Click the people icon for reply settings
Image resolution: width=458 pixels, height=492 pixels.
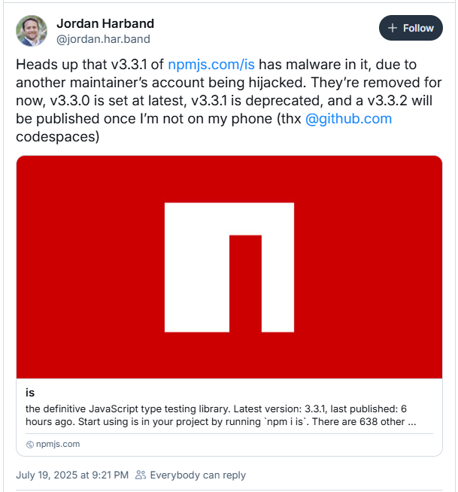[141, 475]
